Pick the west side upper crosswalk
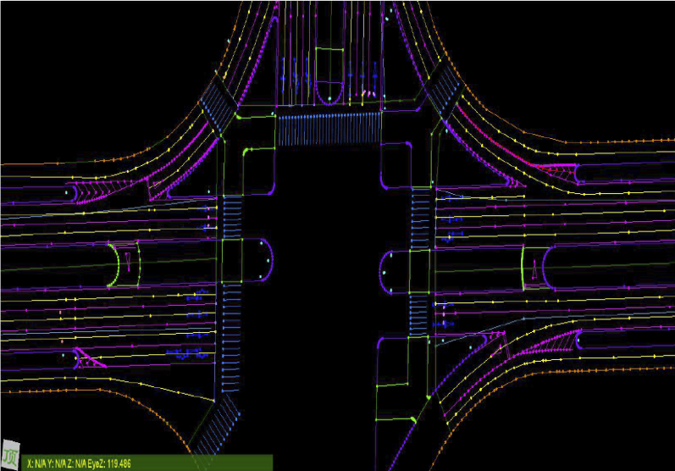This screenshot has width=675, height=471. pyautogui.click(x=231, y=217)
